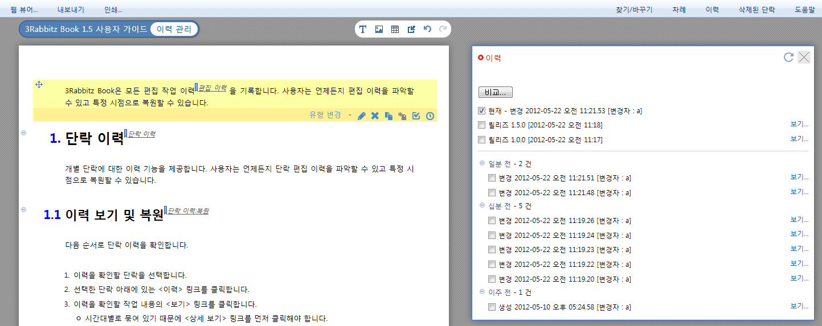This screenshot has height=326, width=822.
Task: Collapse the 일분 전 history group
Action: coord(482,163)
